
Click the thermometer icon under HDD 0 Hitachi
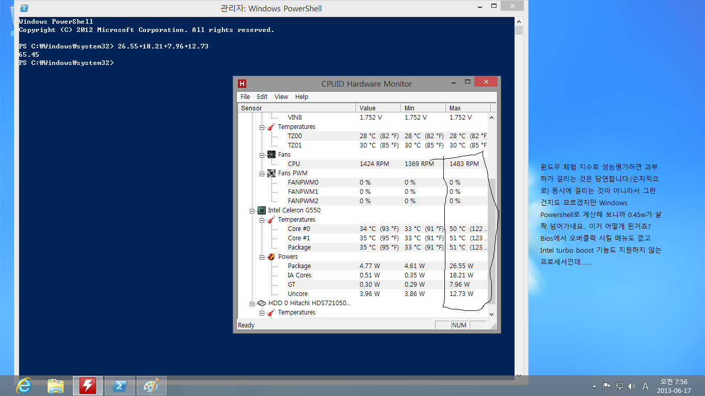coord(270,312)
